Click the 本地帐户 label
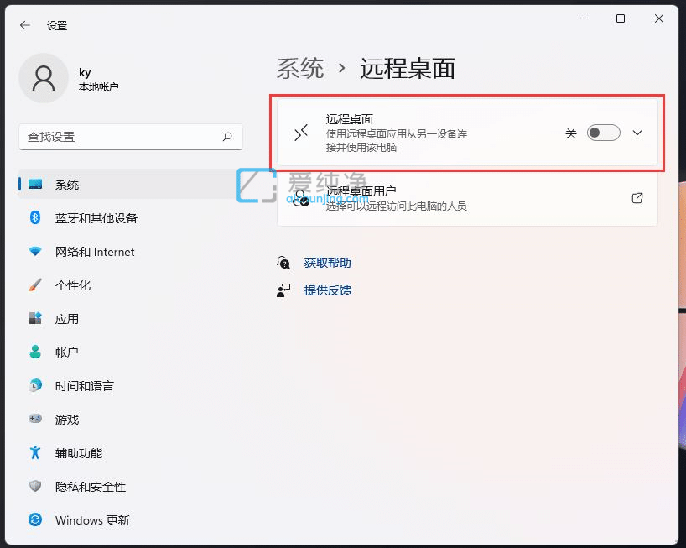Screen dimensions: 686x548 tap(98, 86)
